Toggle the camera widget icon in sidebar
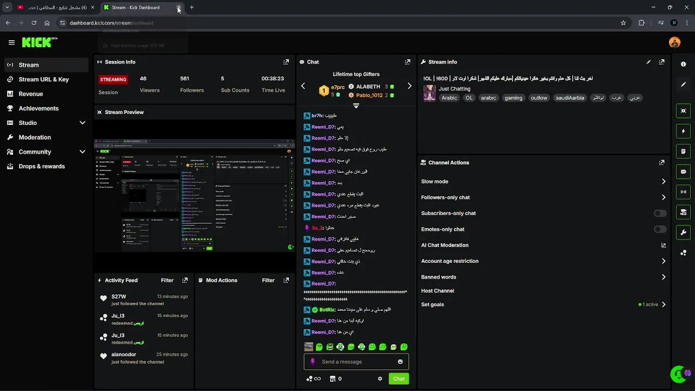Image resolution: width=695 pixels, height=391 pixels. tap(683, 212)
